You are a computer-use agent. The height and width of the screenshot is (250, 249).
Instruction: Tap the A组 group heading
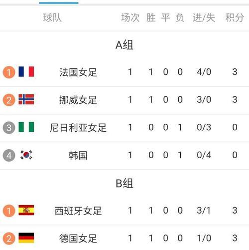click(124, 45)
